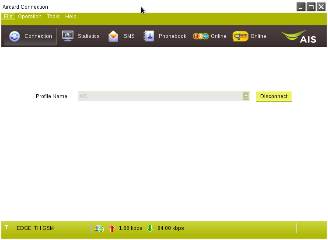Click the green download arrow icon

[150, 229]
